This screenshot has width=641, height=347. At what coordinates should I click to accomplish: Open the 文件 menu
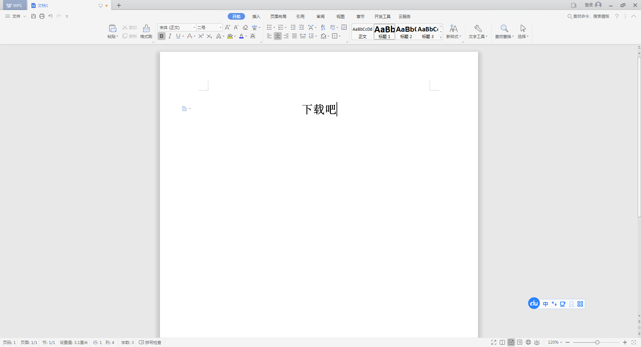click(x=16, y=16)
